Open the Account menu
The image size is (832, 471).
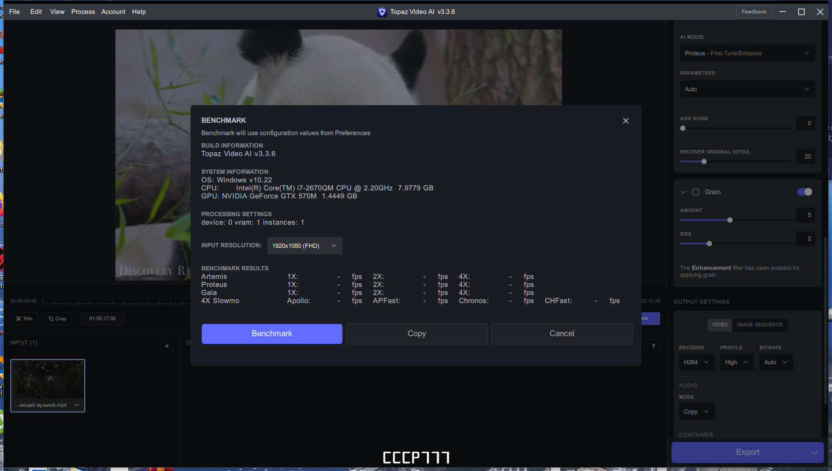coord(113,12)
